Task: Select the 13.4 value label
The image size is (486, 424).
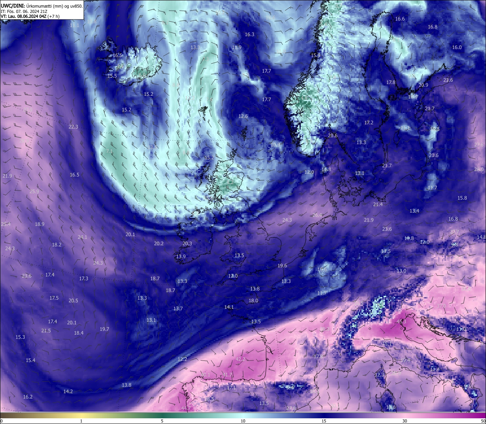Action: tap(414, 211)
